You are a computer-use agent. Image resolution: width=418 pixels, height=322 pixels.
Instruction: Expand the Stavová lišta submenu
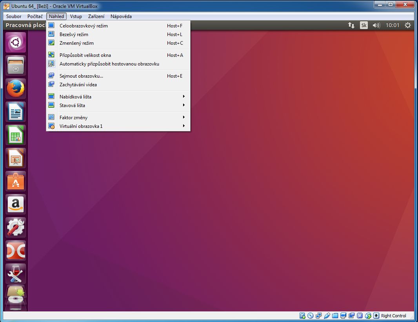click(118, 105)
